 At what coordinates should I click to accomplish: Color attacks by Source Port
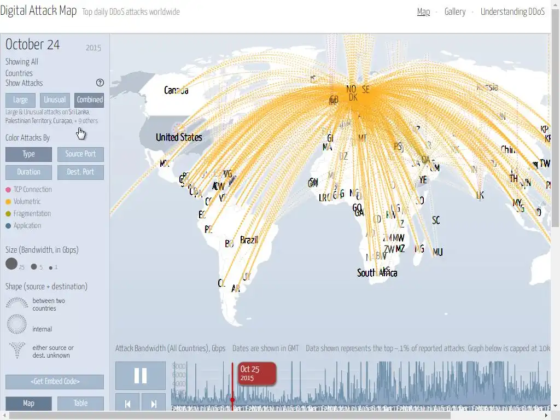(x=80, y=154)
